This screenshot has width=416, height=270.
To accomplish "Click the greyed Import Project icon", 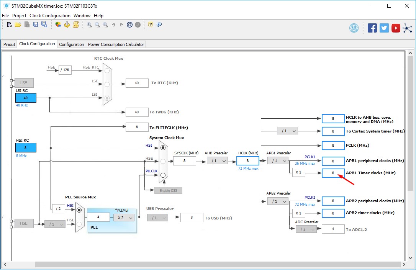I will [27, 25].
